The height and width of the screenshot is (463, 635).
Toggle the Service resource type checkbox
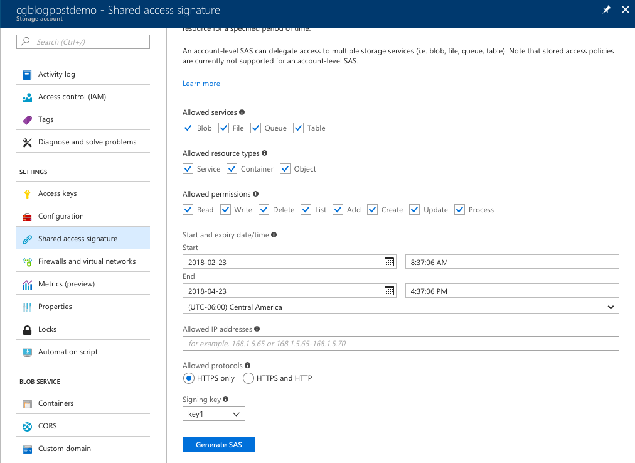tap(188, 169)
